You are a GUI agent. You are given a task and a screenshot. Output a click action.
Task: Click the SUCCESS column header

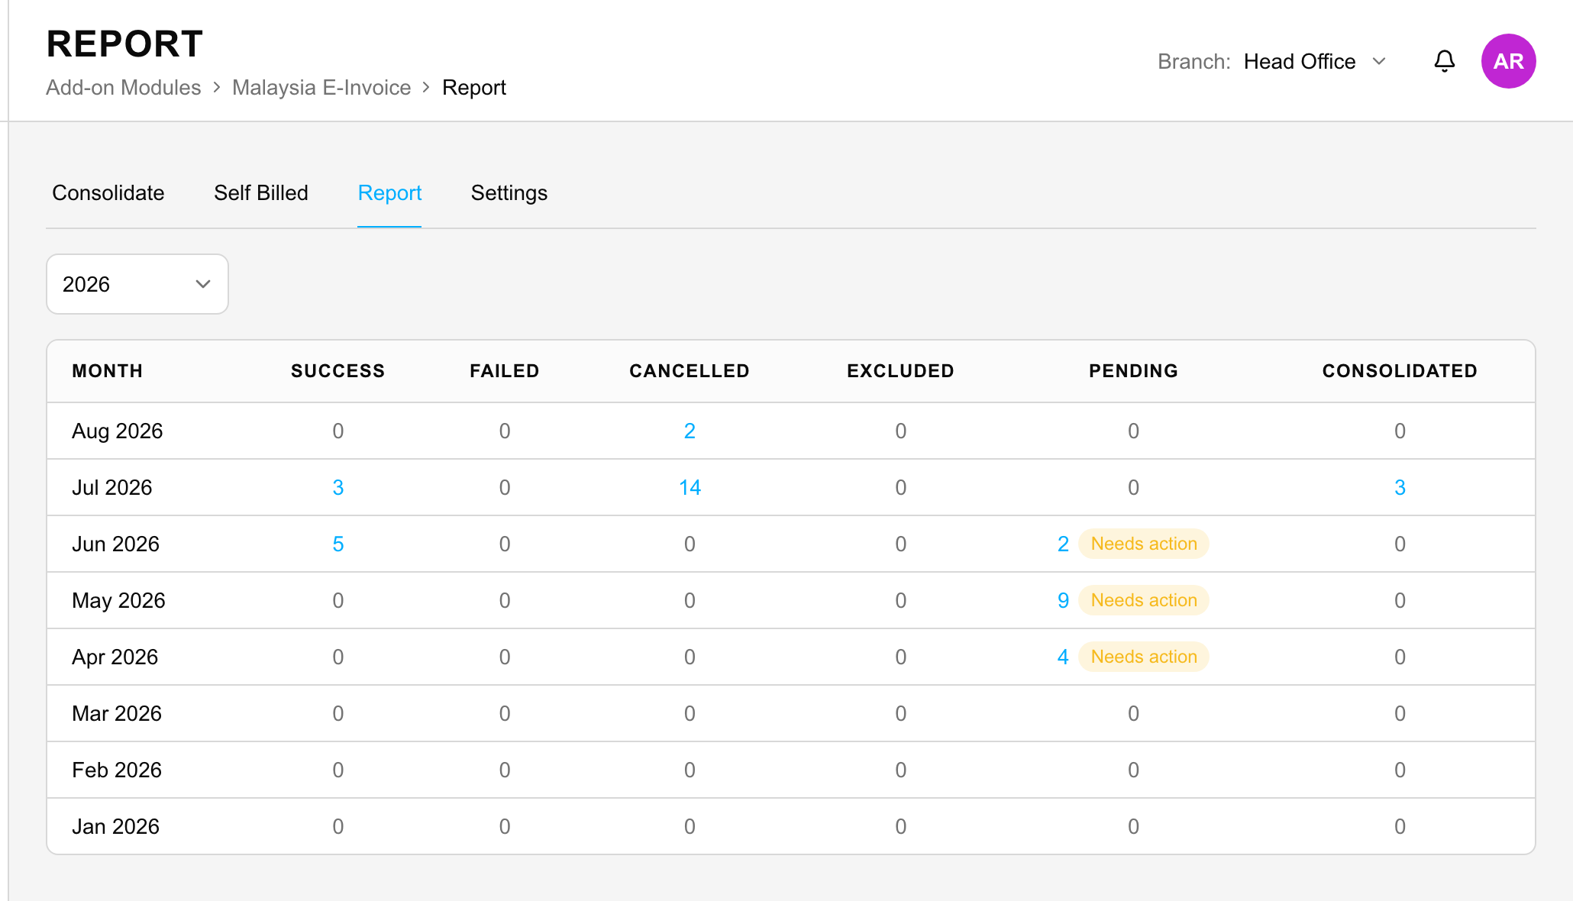click(x=338, y=371)
